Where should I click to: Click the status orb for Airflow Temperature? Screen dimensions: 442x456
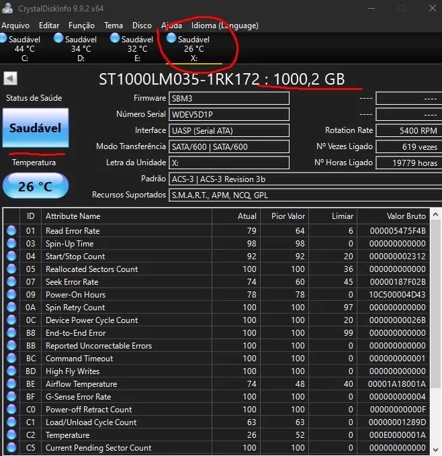pyautogui.click(x=11, y=384)
